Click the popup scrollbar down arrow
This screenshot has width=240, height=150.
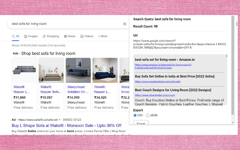click(232, 123)
